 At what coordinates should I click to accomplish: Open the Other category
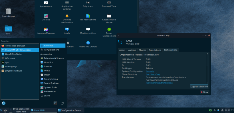coord(53,75)
